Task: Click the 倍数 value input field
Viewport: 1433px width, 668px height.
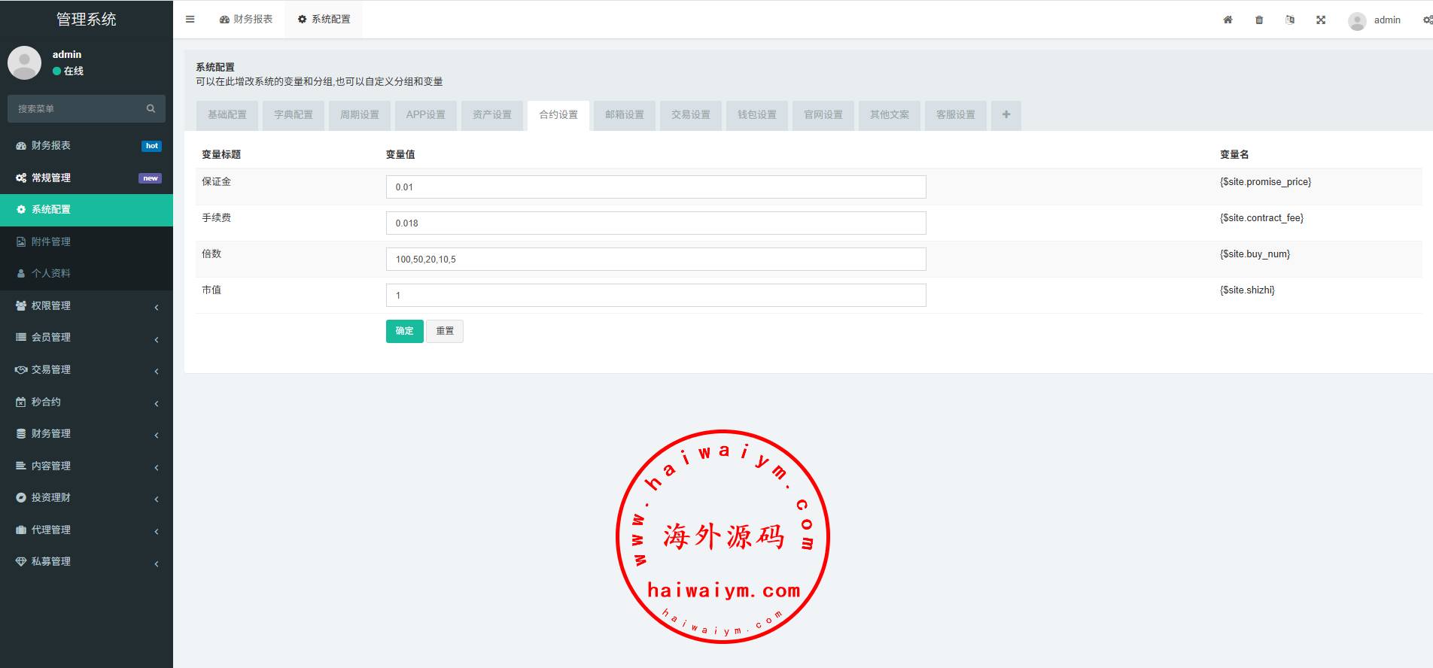Action: pyautogui.click(x=656, y=260)
